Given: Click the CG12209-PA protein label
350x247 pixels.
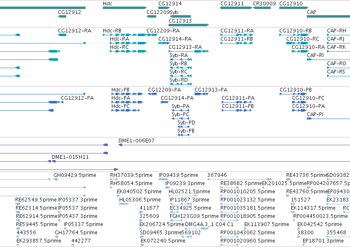Looking at the screenshot, I should click(x=164, y=90).
